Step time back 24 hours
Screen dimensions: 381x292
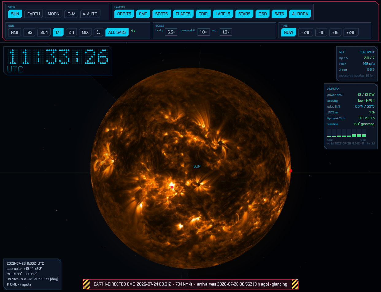coord(306,32)
